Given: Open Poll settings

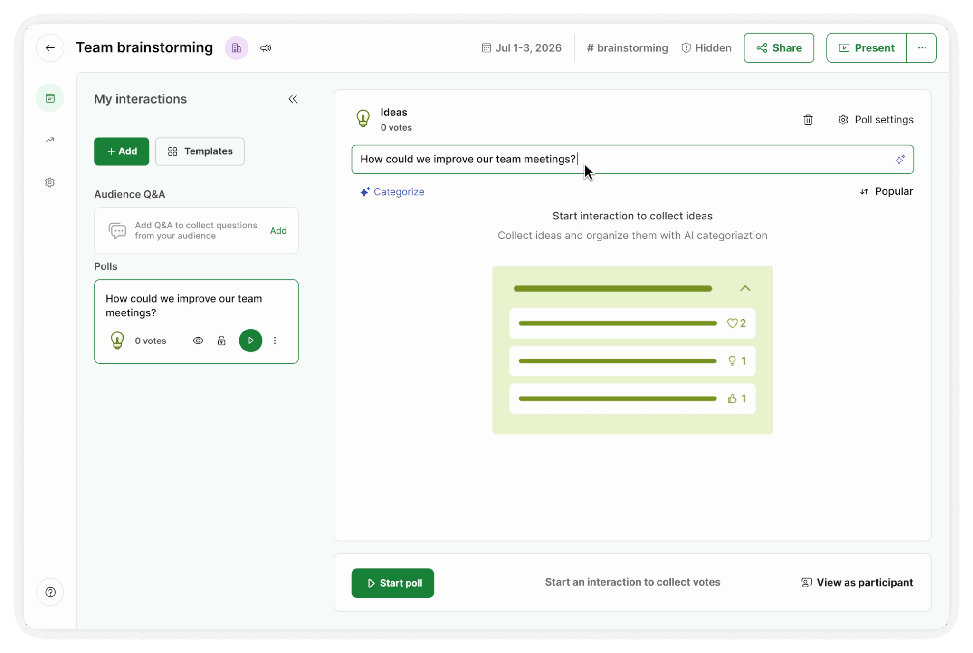Looking at the screenshot, I should (x=876, y=120).
